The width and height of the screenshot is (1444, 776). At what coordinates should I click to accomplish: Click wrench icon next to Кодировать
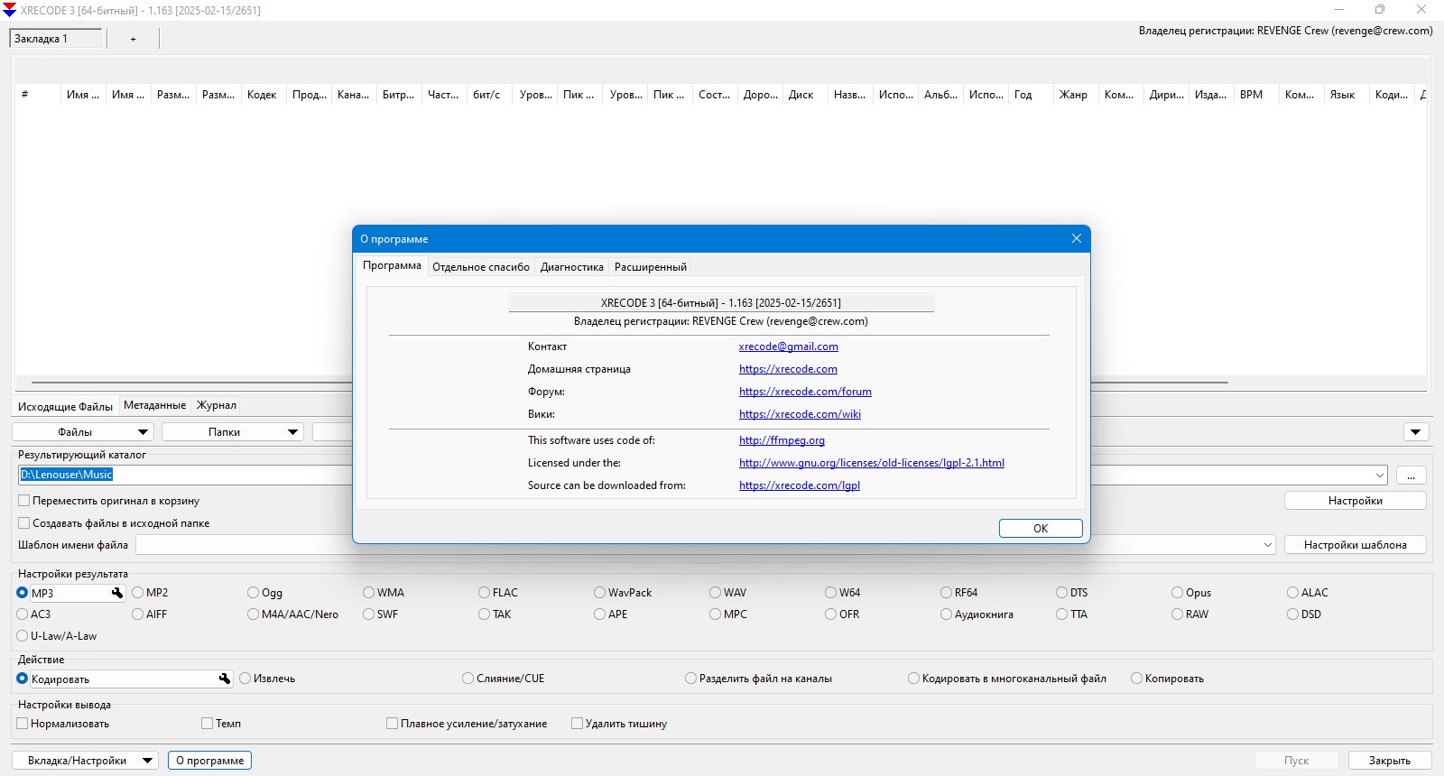pyautogui.click(x=225, y=679)
